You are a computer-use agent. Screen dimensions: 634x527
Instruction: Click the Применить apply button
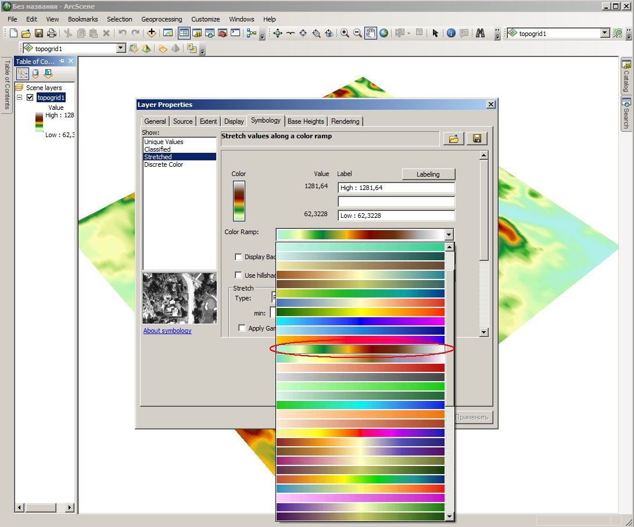(x=472, y=417)
